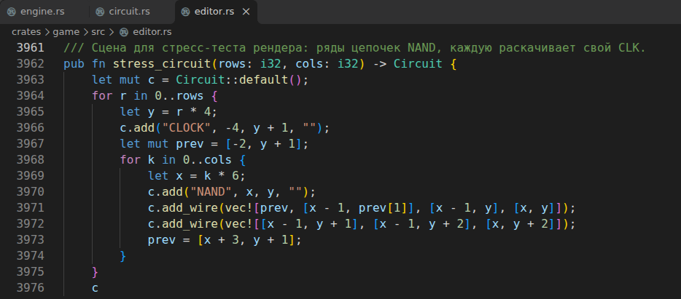Click 'for k in 0..cols' loop header
681x299 pixels.
pos(176,160)
